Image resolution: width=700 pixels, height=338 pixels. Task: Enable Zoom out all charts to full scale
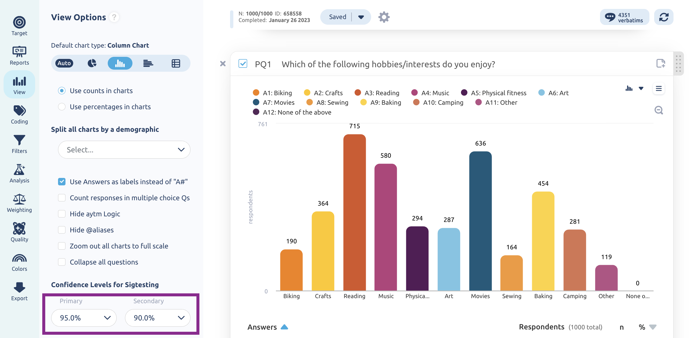pyautogui.click(x=62, y=246)
